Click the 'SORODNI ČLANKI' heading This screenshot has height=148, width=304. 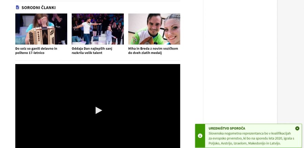tap(39, 7)
